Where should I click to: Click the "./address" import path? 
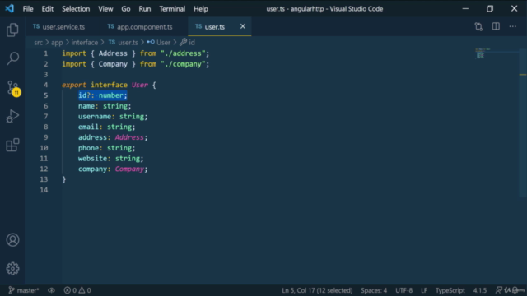pos(183,53)
